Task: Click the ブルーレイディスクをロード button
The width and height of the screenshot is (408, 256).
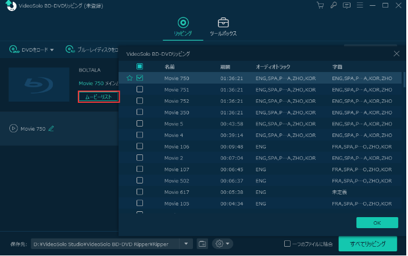Action: coord(92,49)
